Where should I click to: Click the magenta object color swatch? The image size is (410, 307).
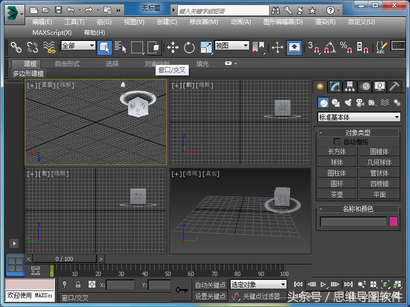click(x=394, y=222)
